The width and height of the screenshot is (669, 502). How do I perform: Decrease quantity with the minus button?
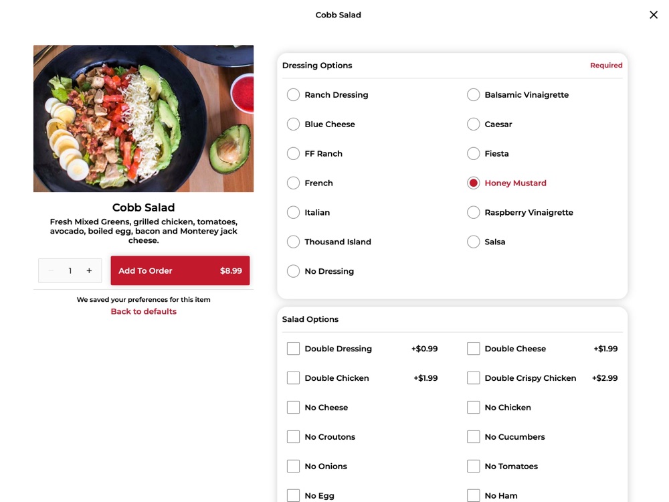click(x=52, y=270)
